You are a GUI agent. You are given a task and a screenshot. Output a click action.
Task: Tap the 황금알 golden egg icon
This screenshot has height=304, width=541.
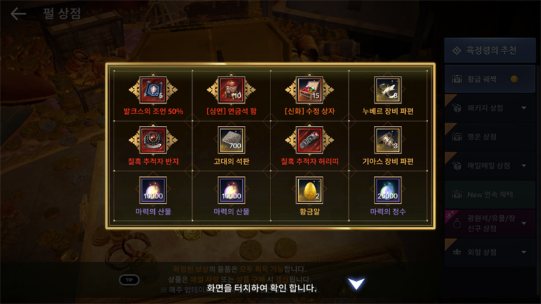(x=310, y=190)
